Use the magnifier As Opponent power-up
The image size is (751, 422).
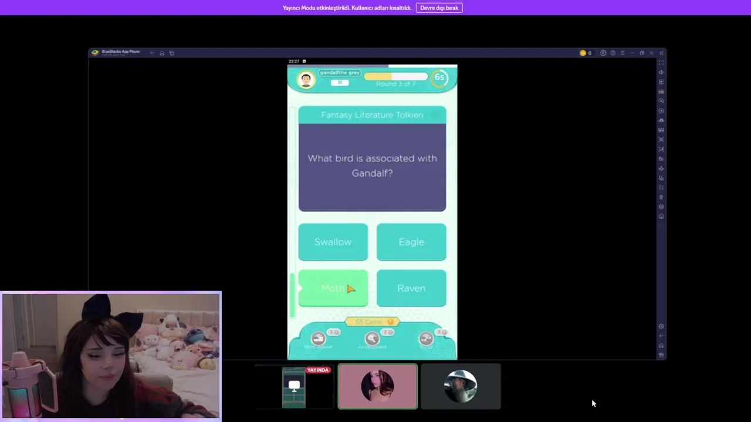372,338
